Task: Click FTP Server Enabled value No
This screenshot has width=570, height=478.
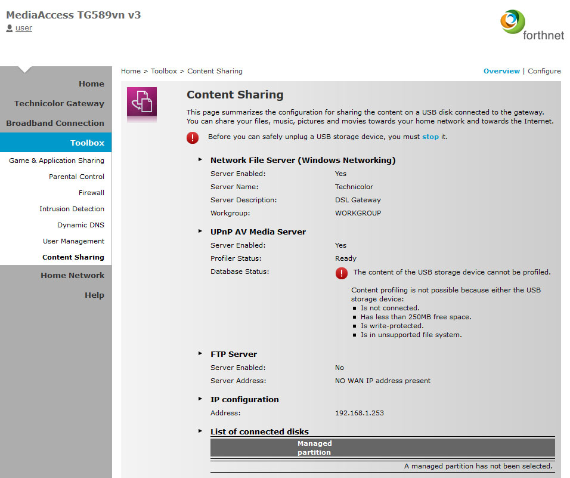Action: click(x=339, y=368)
